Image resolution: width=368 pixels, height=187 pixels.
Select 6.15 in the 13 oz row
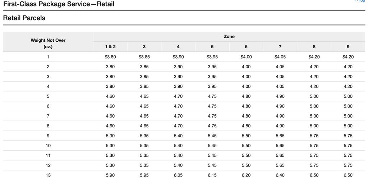(212, 175)
